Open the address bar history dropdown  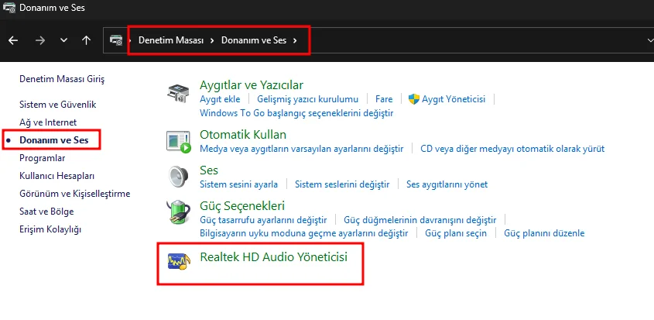coord(650,40)
